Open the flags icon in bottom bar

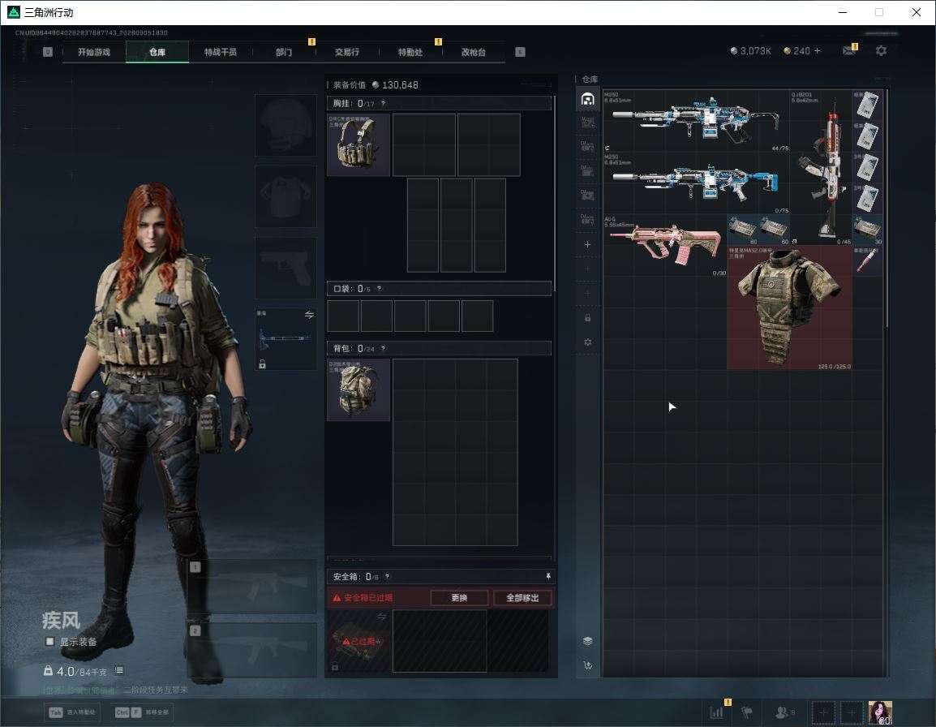pyautogui.click(x=747, y=712)
